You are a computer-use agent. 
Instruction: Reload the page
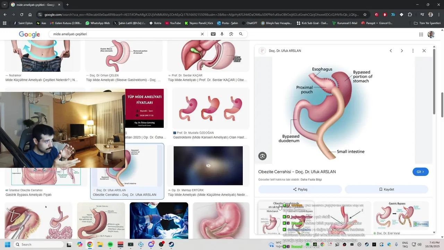click(22, 15)
